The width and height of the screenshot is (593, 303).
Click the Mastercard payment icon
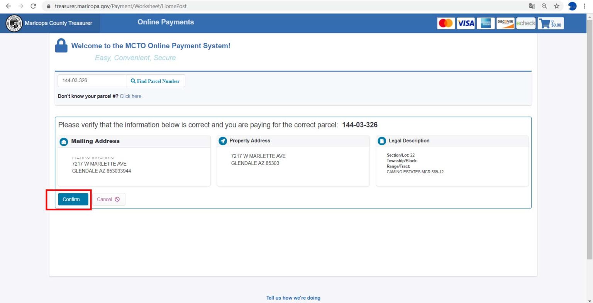click(446, 23)
